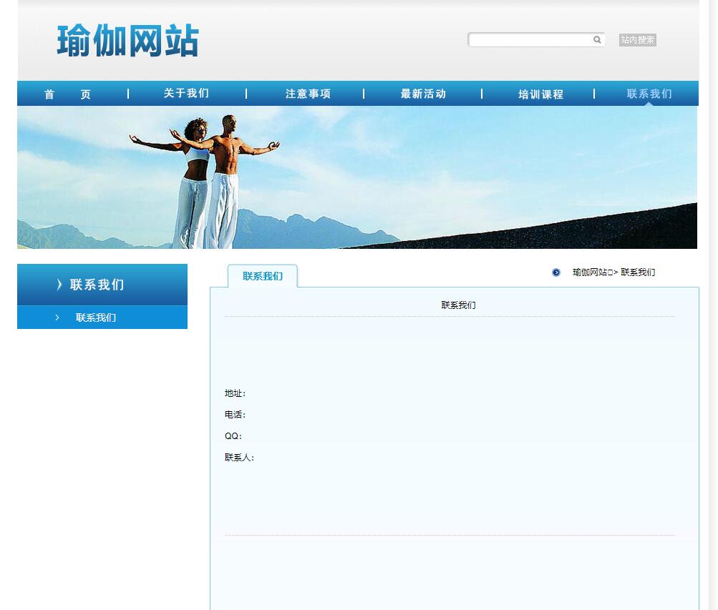
Task: Go to 首页 in the navigation bar
Action: 67,94
